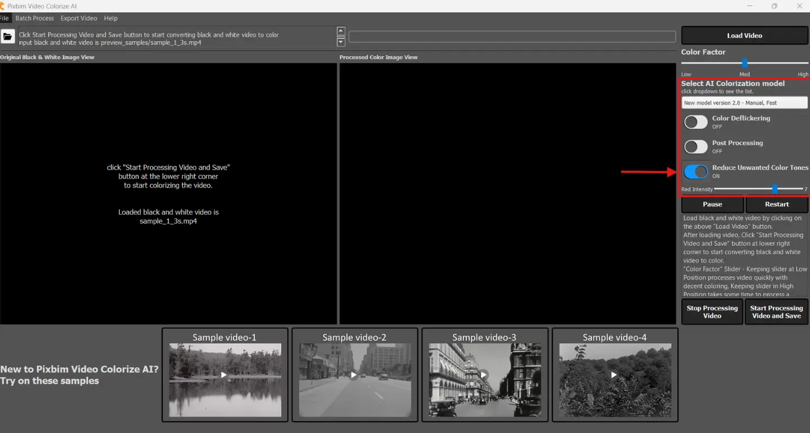Enable the Post Processing toggle
Image resolution: width=810 pixels, height=433 pixels.
(696, 147)
